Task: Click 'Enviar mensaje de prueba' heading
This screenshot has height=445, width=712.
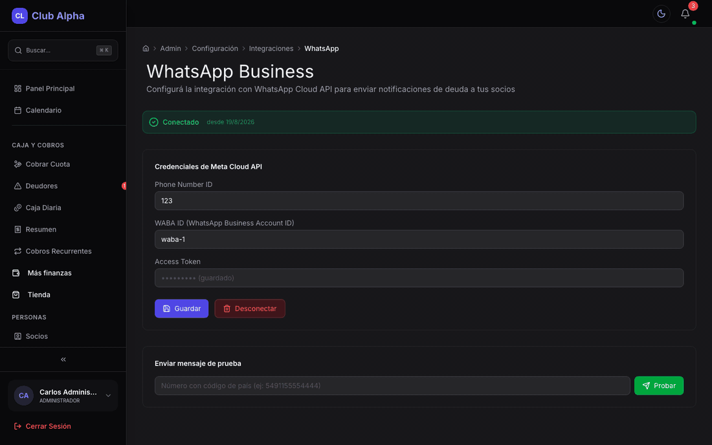Action: tap(198, 364)
